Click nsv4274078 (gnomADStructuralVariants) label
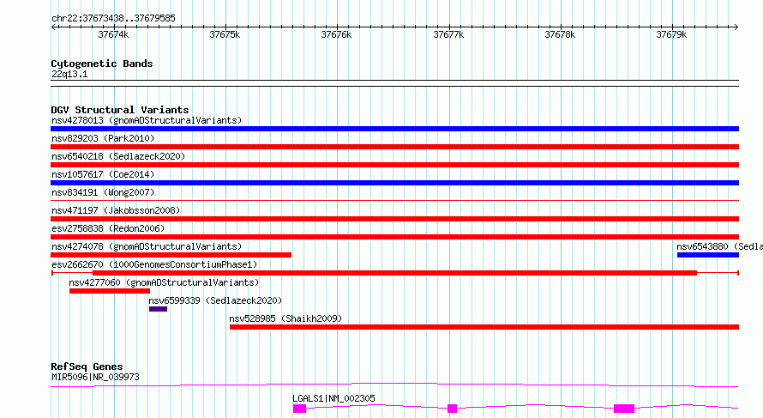Screen dimensions: 763x418 [147, 246]
